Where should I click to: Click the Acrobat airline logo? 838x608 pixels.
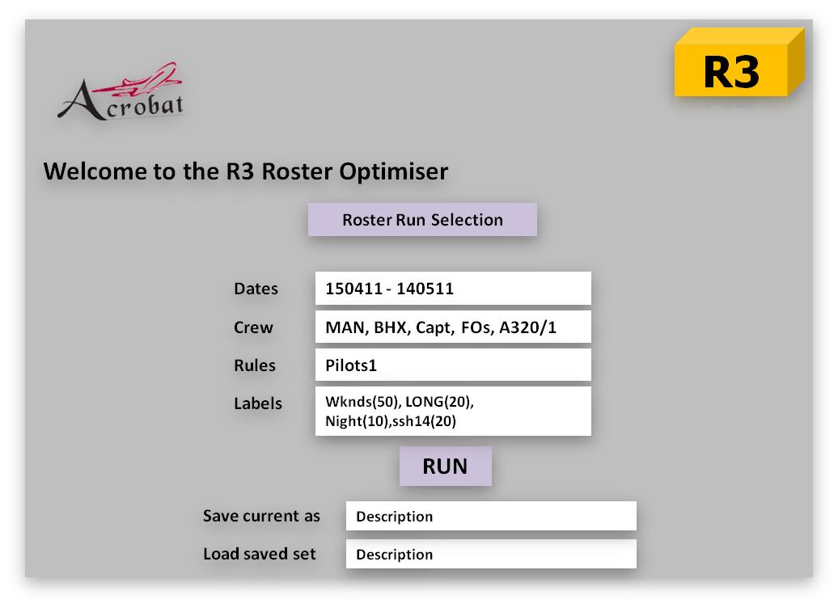[123, 94]
